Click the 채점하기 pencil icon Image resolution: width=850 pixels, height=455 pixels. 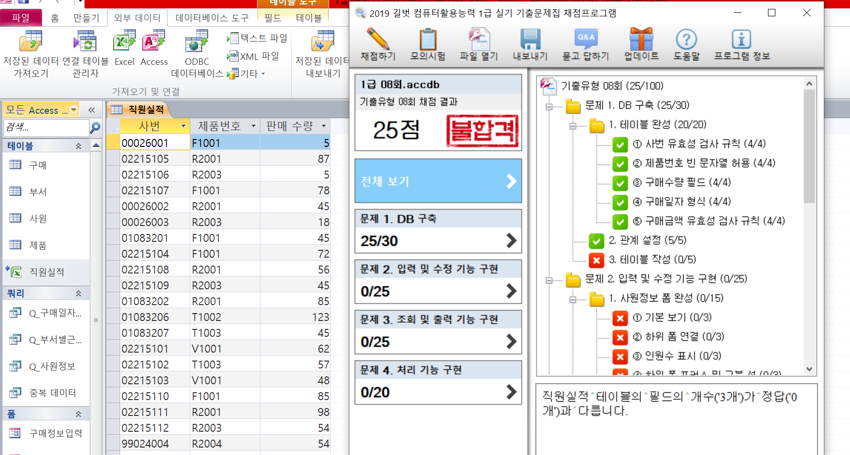coord(378,41)
